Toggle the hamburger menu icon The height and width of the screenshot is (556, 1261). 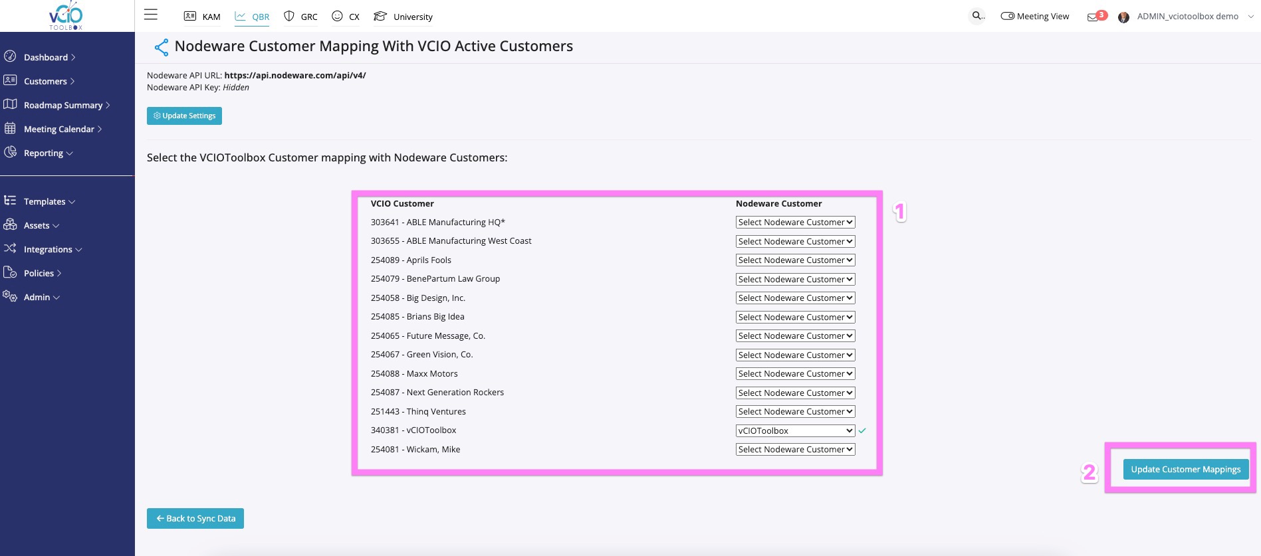point(151,15)
